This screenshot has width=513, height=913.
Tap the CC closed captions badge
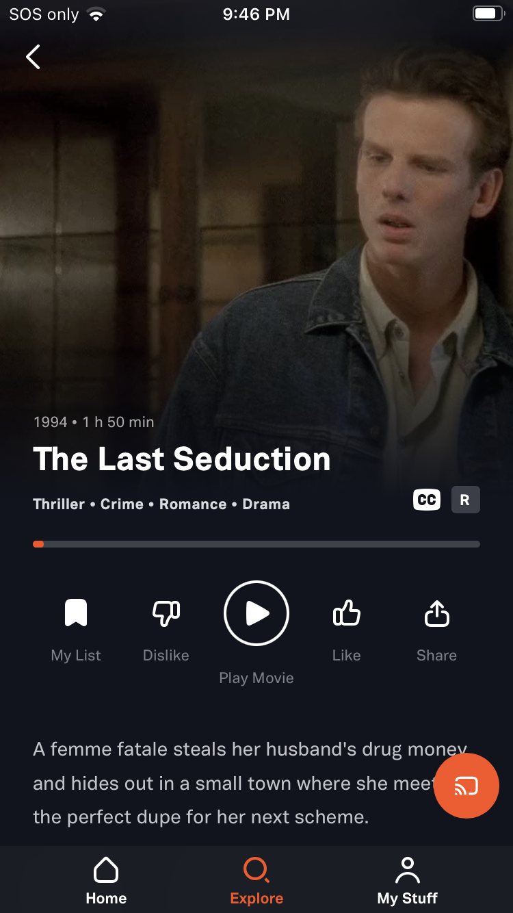(427, 500)
